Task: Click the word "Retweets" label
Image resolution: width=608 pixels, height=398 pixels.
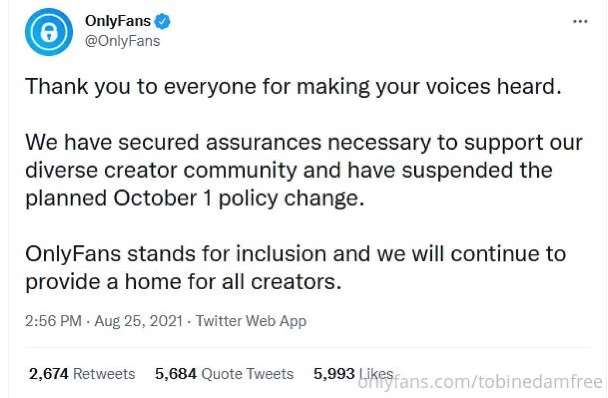Action: coord(104,374)
